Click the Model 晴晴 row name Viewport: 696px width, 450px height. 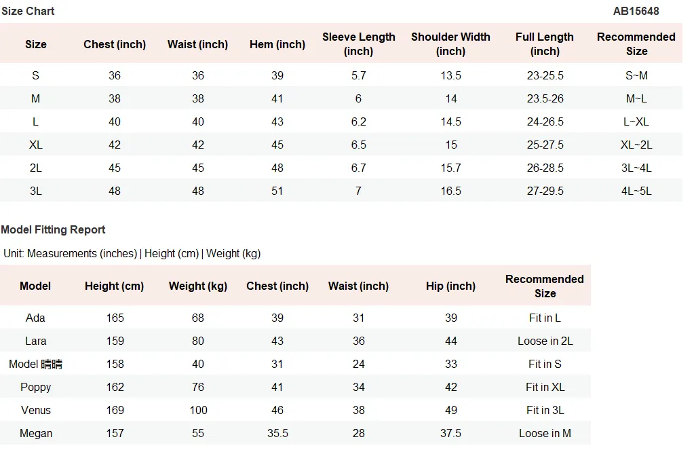point(35,364)
